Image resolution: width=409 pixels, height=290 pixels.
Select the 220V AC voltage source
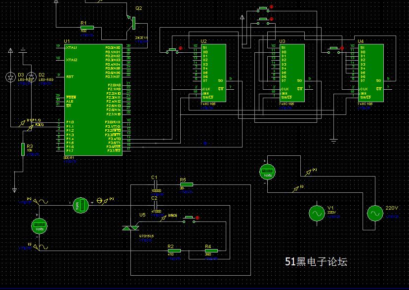click(x=375, y=213)
